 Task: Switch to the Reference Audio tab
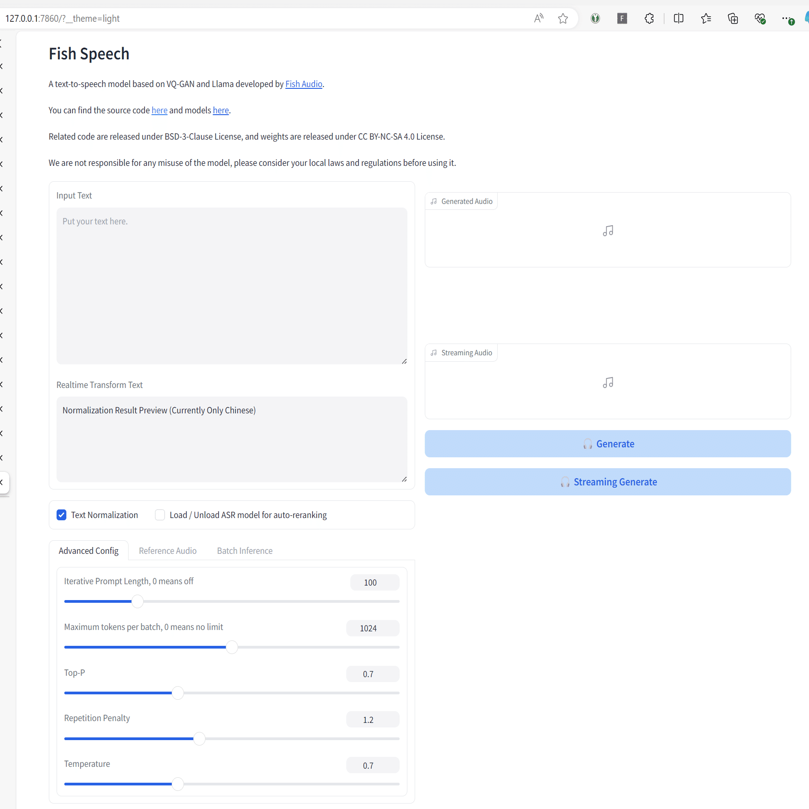coord(168,551)
